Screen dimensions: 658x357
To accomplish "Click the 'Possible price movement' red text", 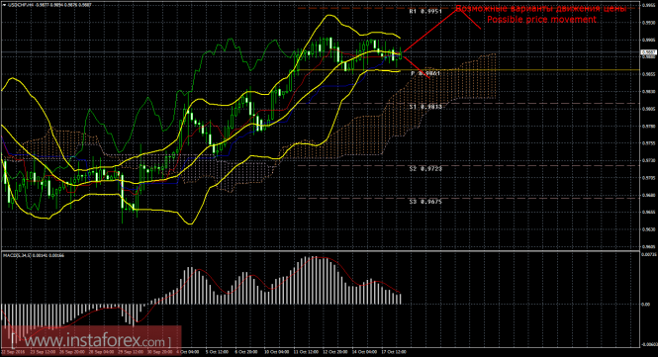I will 541,20.
